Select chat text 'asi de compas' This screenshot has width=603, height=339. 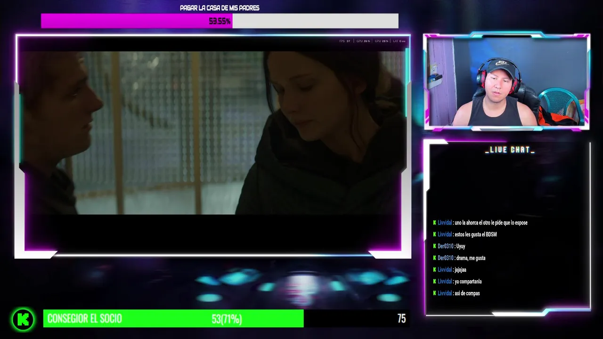467,293
